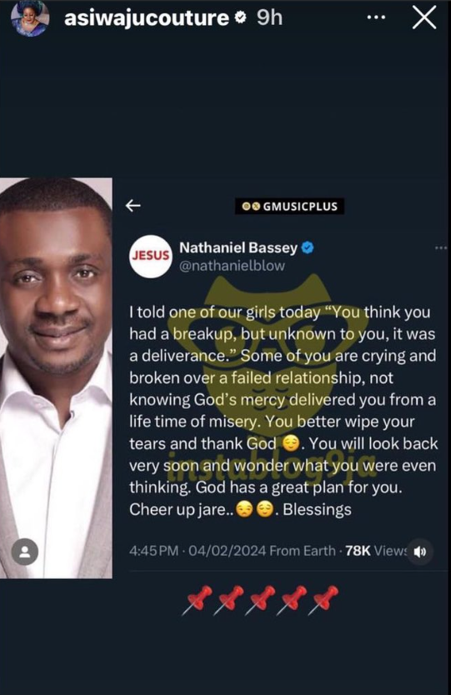This screenshot has width=451, height=695.
Task: Open the story three-dots options menu
Action: [377, 17]
